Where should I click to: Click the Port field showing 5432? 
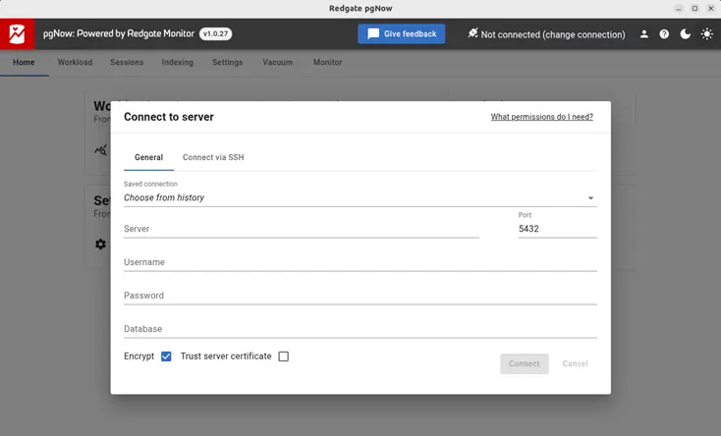556,229
